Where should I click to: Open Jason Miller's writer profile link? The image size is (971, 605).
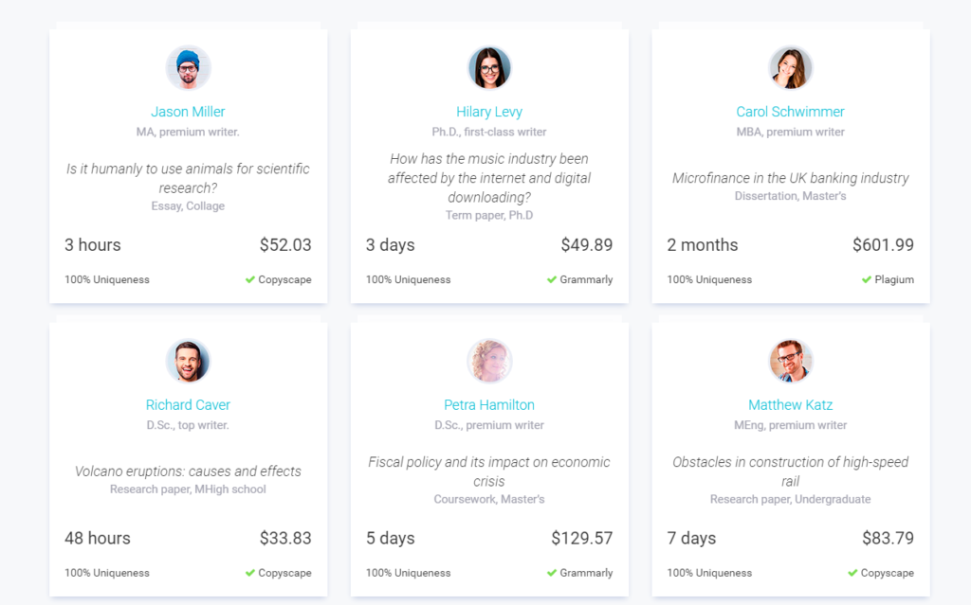pos(189,112)
